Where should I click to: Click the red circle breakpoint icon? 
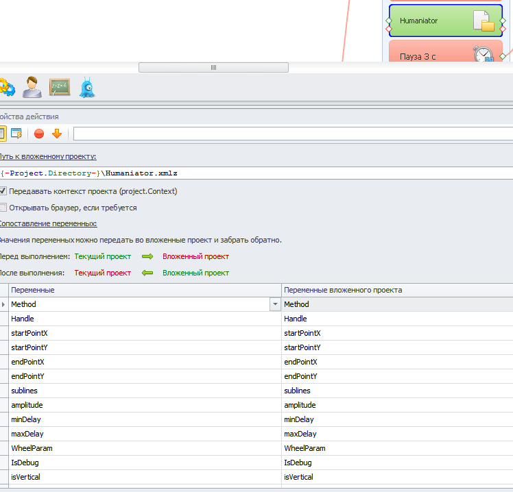(39, 134)
